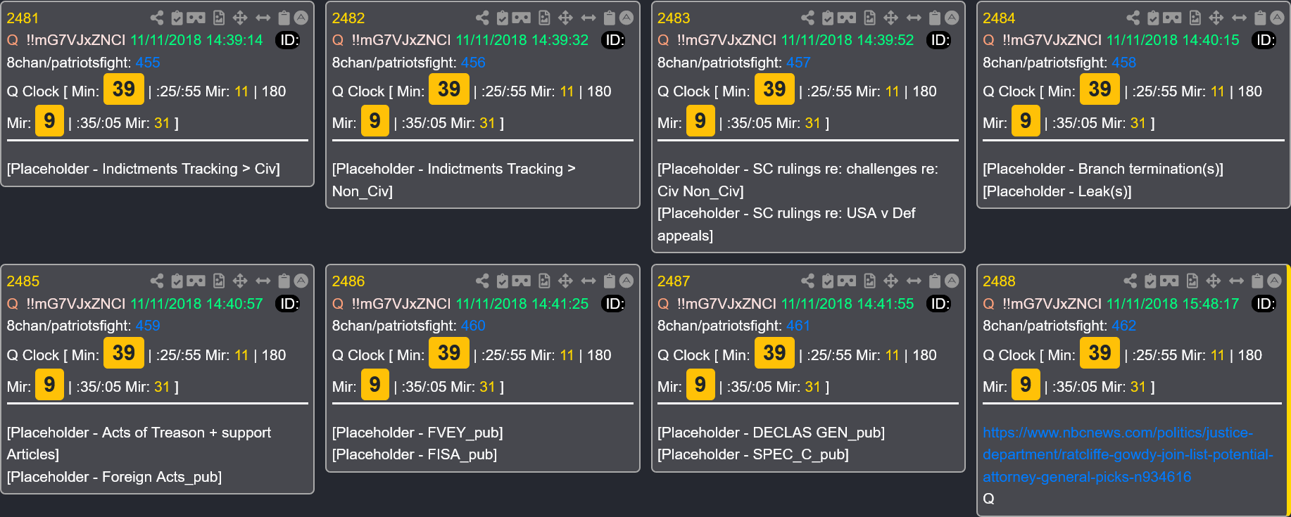Viewport: 1291px width, 517px height.
Task: Open 8chan thread link 460
Action: pos(473,326)
